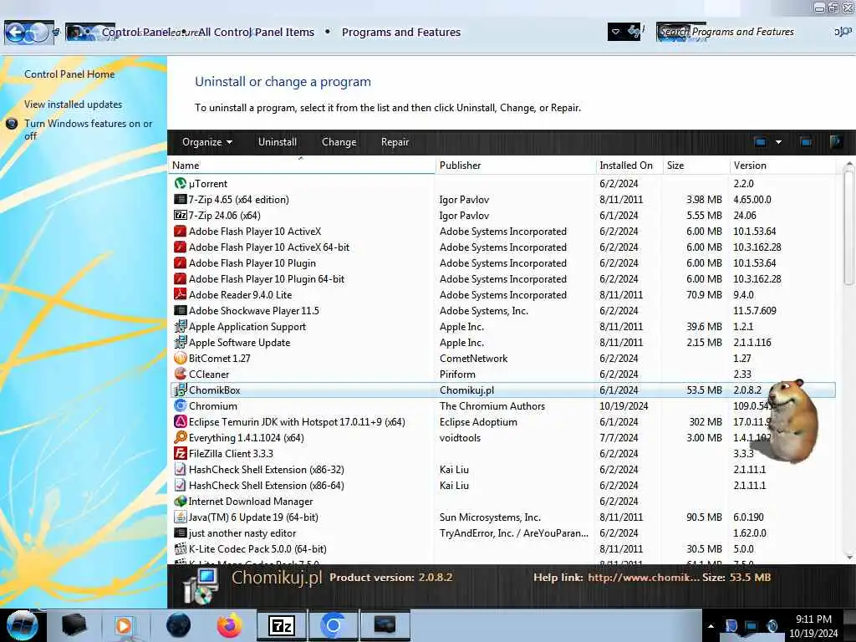Select the FileZilla Client 3.3.3 icon
The width and height of the screenshot is (856, 642).
(x=181, y=453)
